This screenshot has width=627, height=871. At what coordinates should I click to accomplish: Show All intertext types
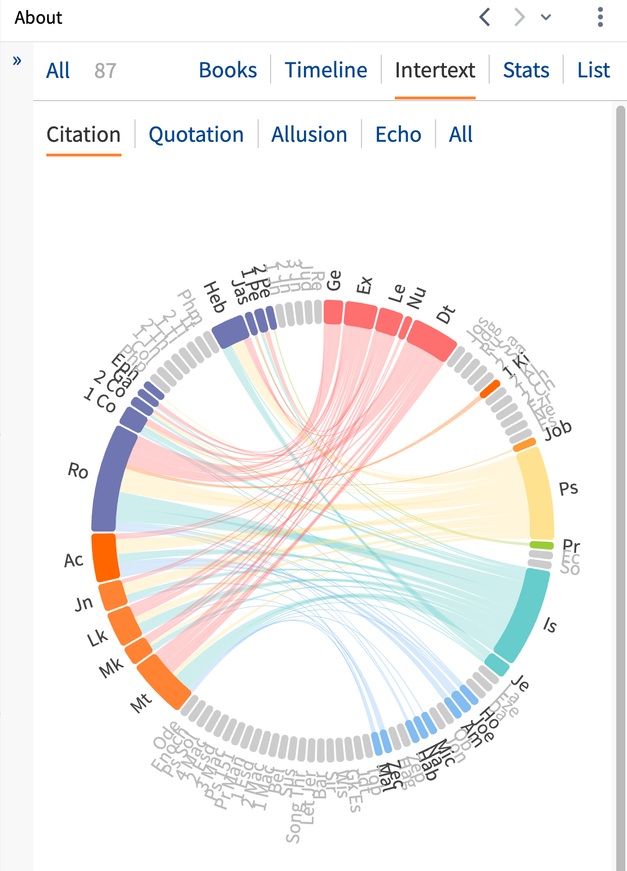tap(460, 134)
